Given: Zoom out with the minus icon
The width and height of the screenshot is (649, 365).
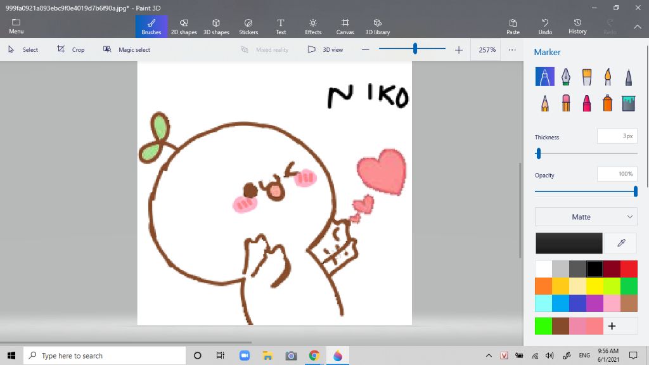Looking at the screenshot, I should [365, 49].
